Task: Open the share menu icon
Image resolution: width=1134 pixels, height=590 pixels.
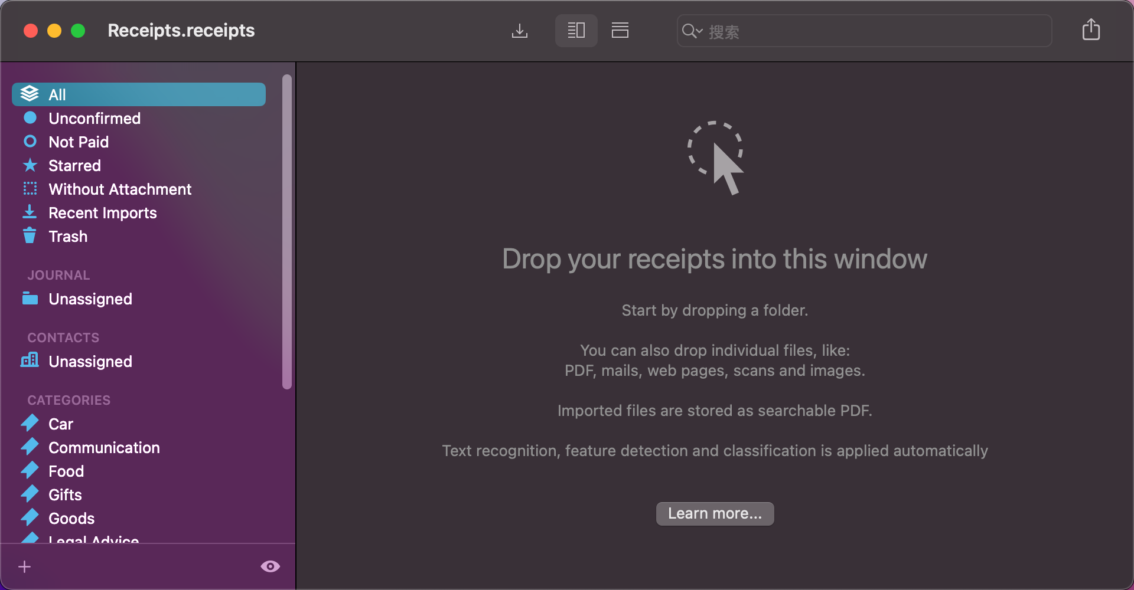Action: (1090, 30)
